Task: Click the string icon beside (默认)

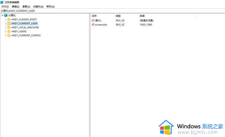Action: coord(93,20)
